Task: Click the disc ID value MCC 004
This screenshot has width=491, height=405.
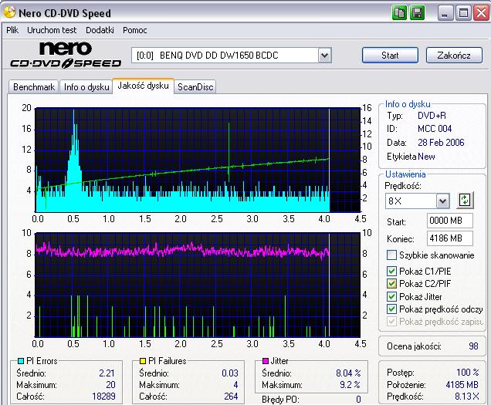Action: pos(435,129)
